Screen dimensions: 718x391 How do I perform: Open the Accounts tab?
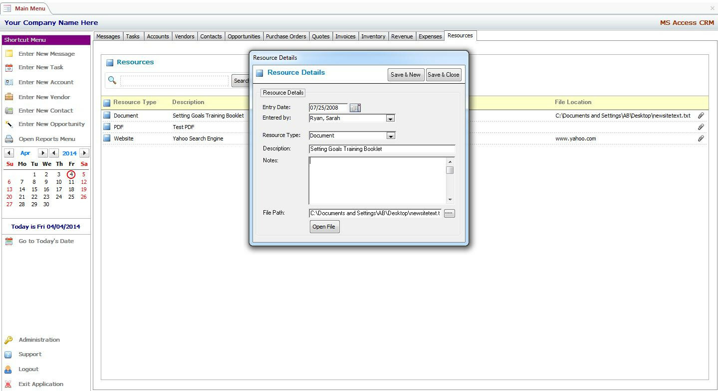[x=158, y=36]
